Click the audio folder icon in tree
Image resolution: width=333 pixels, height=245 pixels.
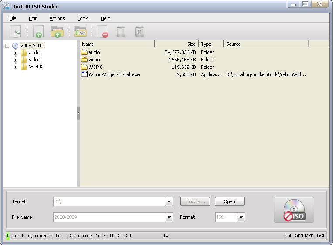[24, 53]
